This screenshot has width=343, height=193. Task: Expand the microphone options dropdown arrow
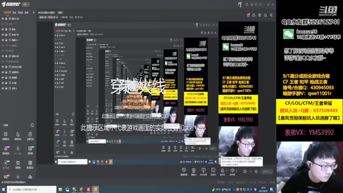tap(226, 171)
